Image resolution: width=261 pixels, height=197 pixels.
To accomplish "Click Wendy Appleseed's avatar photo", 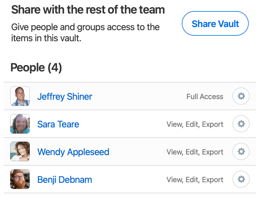I will tap(20, 151).
